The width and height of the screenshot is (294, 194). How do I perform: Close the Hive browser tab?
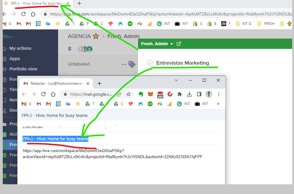(68, 3)
